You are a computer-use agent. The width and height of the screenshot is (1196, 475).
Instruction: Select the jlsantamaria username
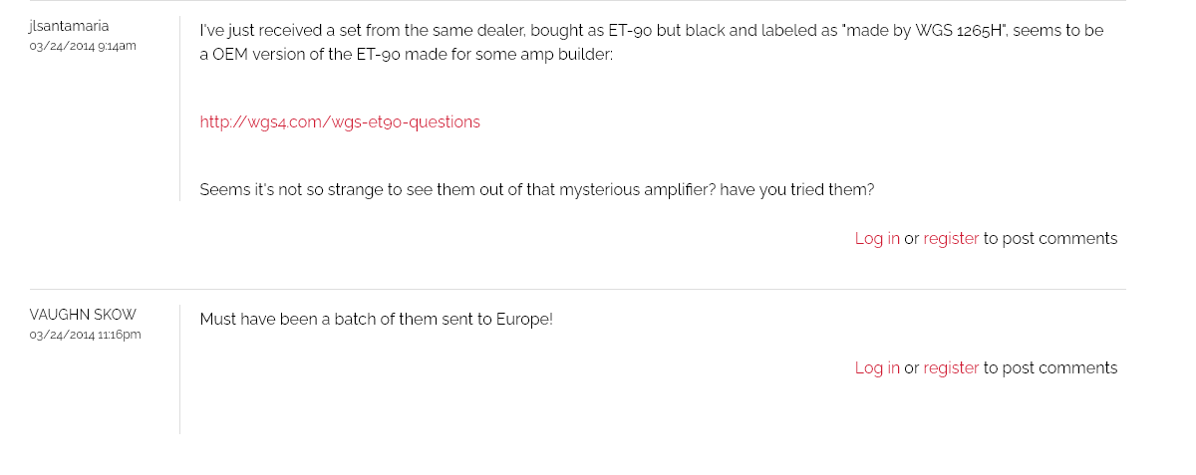click(69, 26)
